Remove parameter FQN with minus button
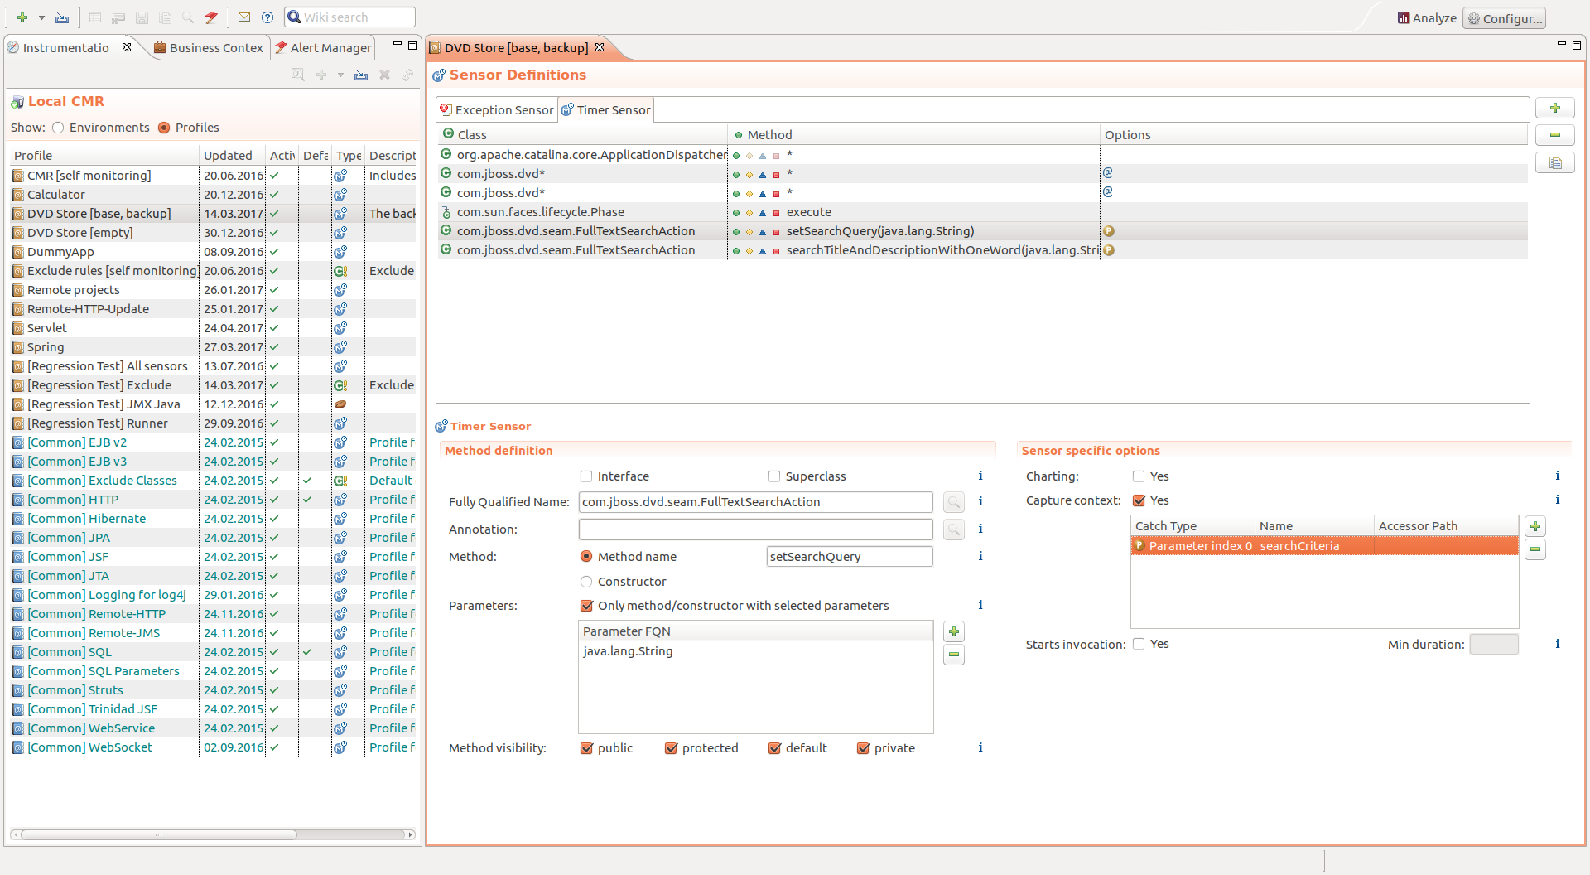Image resolution: width=1590 pixels, height=875 pixels. click(954, 655)
